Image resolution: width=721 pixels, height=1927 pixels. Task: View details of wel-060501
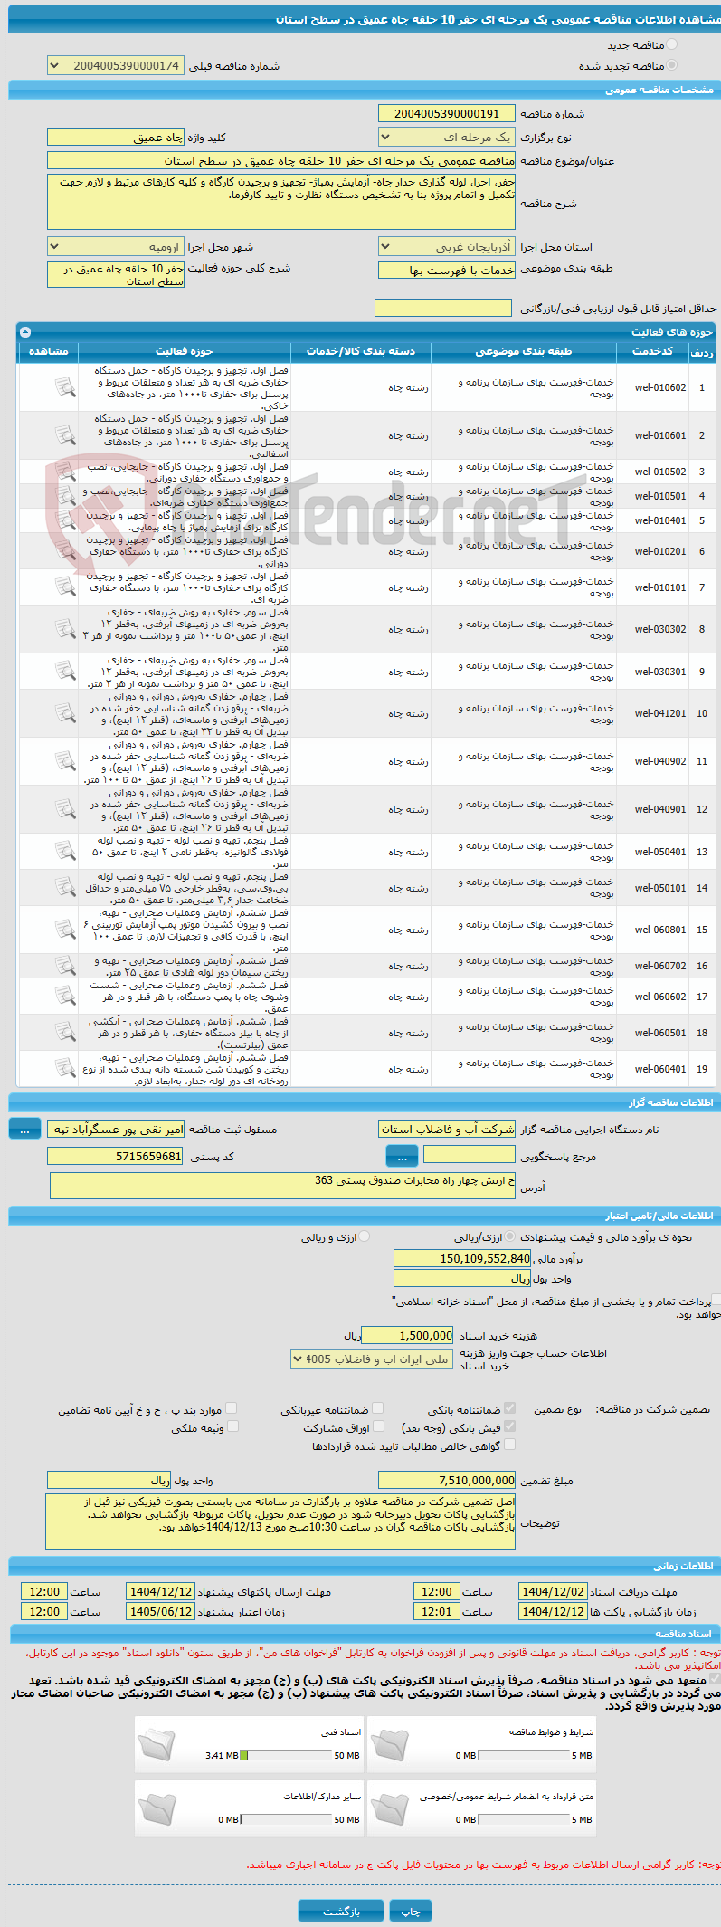(x=65, y=1033)
